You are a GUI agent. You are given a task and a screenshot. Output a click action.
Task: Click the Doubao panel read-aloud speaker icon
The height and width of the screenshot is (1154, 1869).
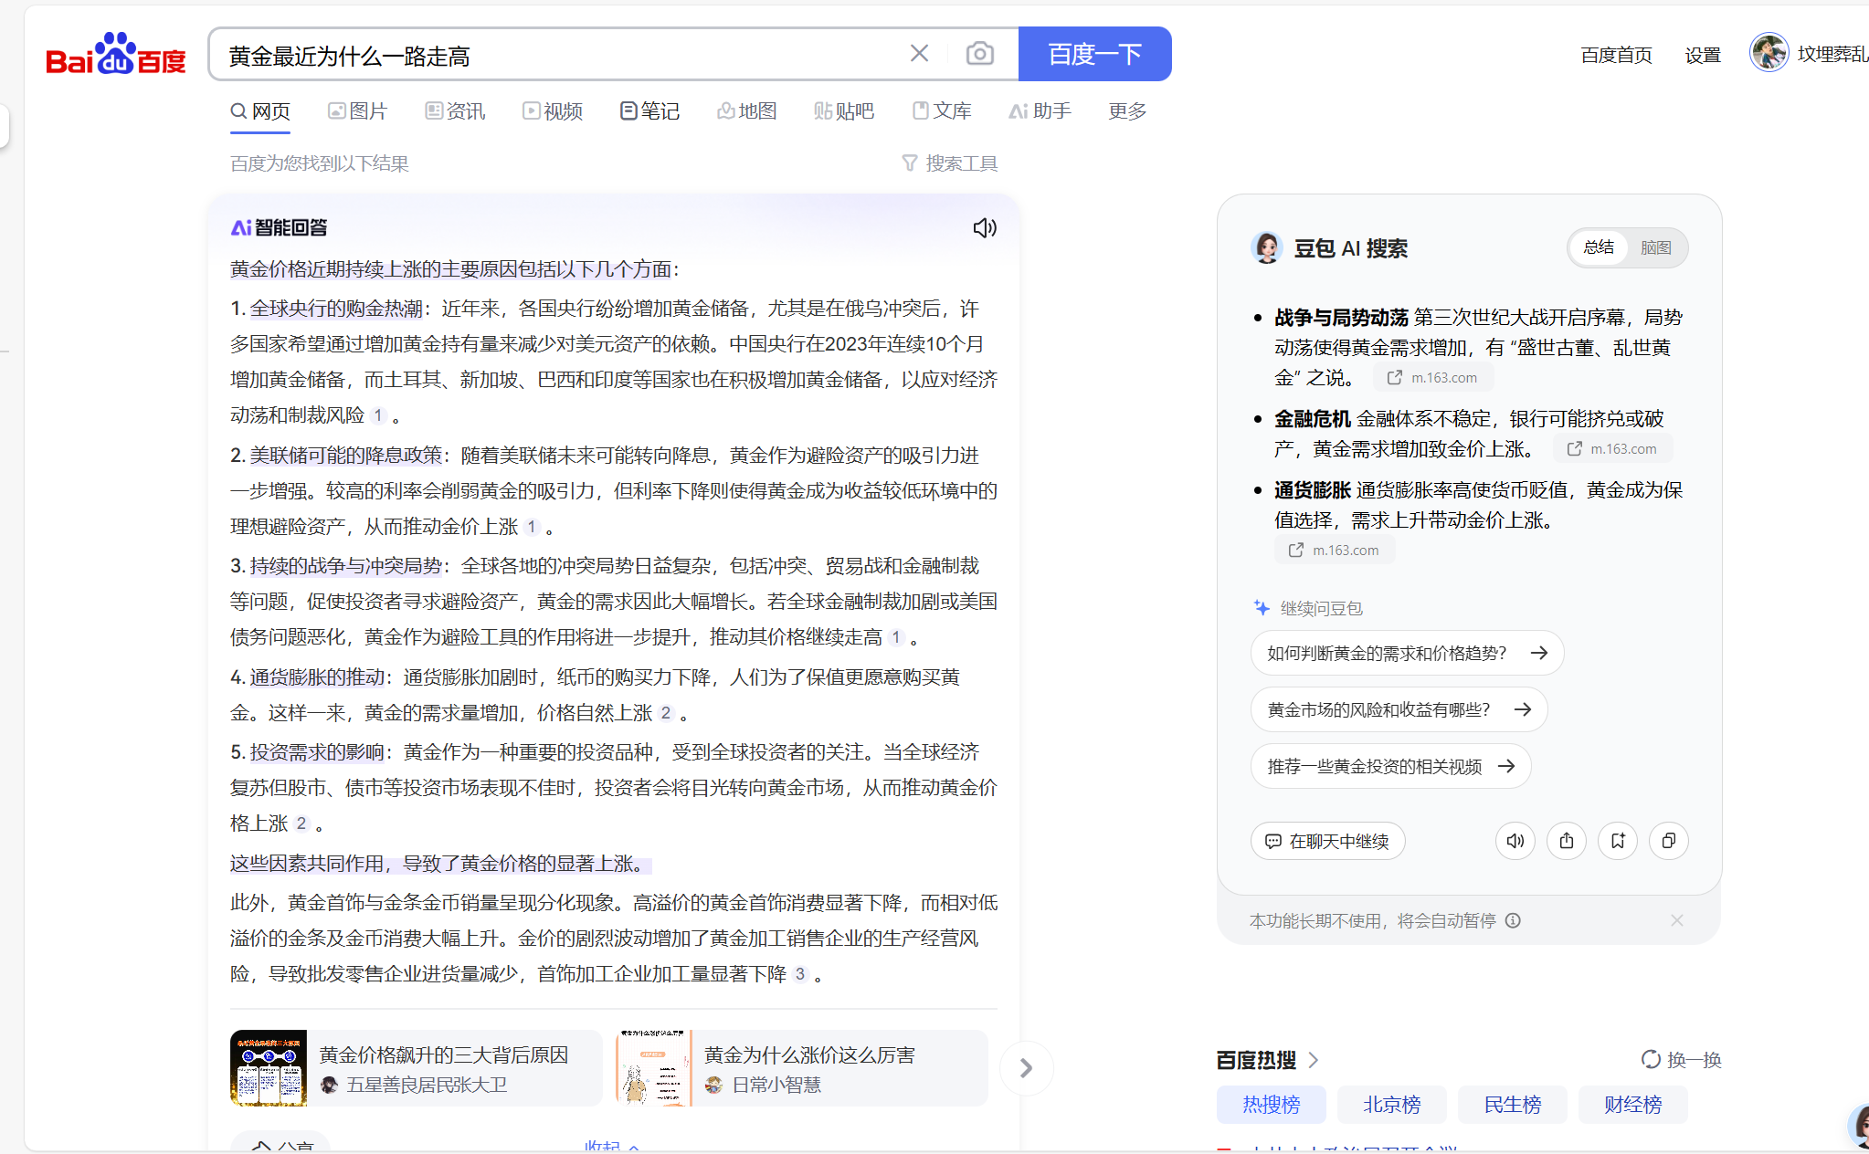point(1515,841)
